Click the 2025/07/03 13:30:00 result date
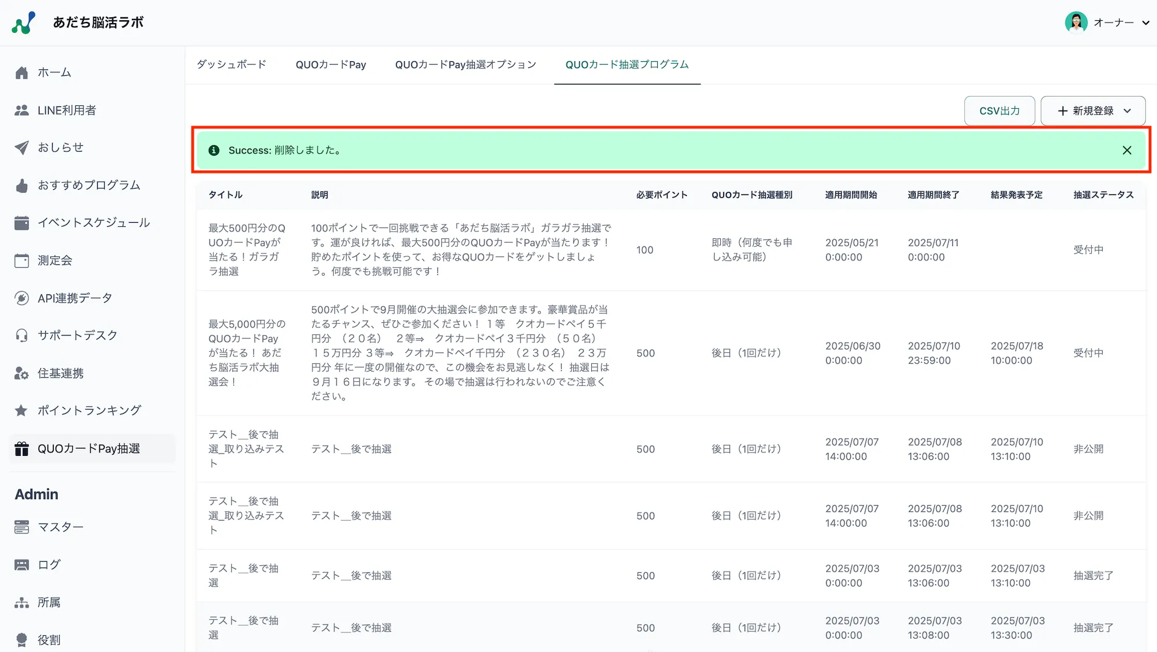 pos(1018,628)
